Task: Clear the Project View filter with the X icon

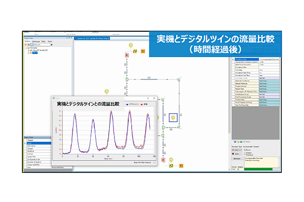Action: point(52,44)
